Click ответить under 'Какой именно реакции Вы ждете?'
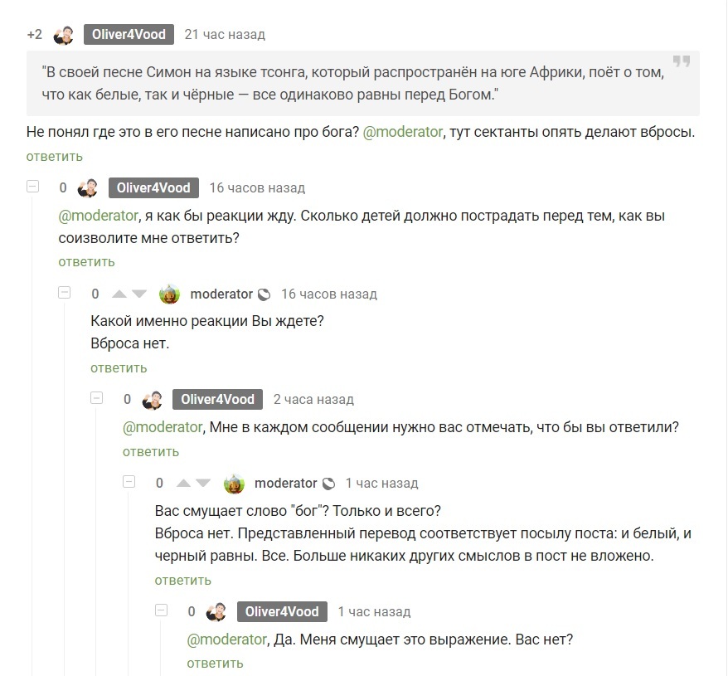The image size is (728, 676). (119, 368)
